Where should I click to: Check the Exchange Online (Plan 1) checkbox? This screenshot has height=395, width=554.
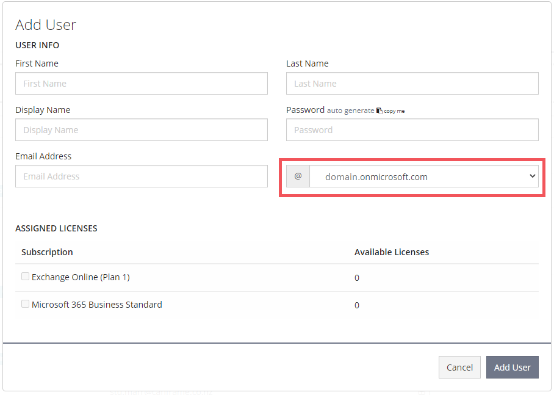(x=25, y=276)
